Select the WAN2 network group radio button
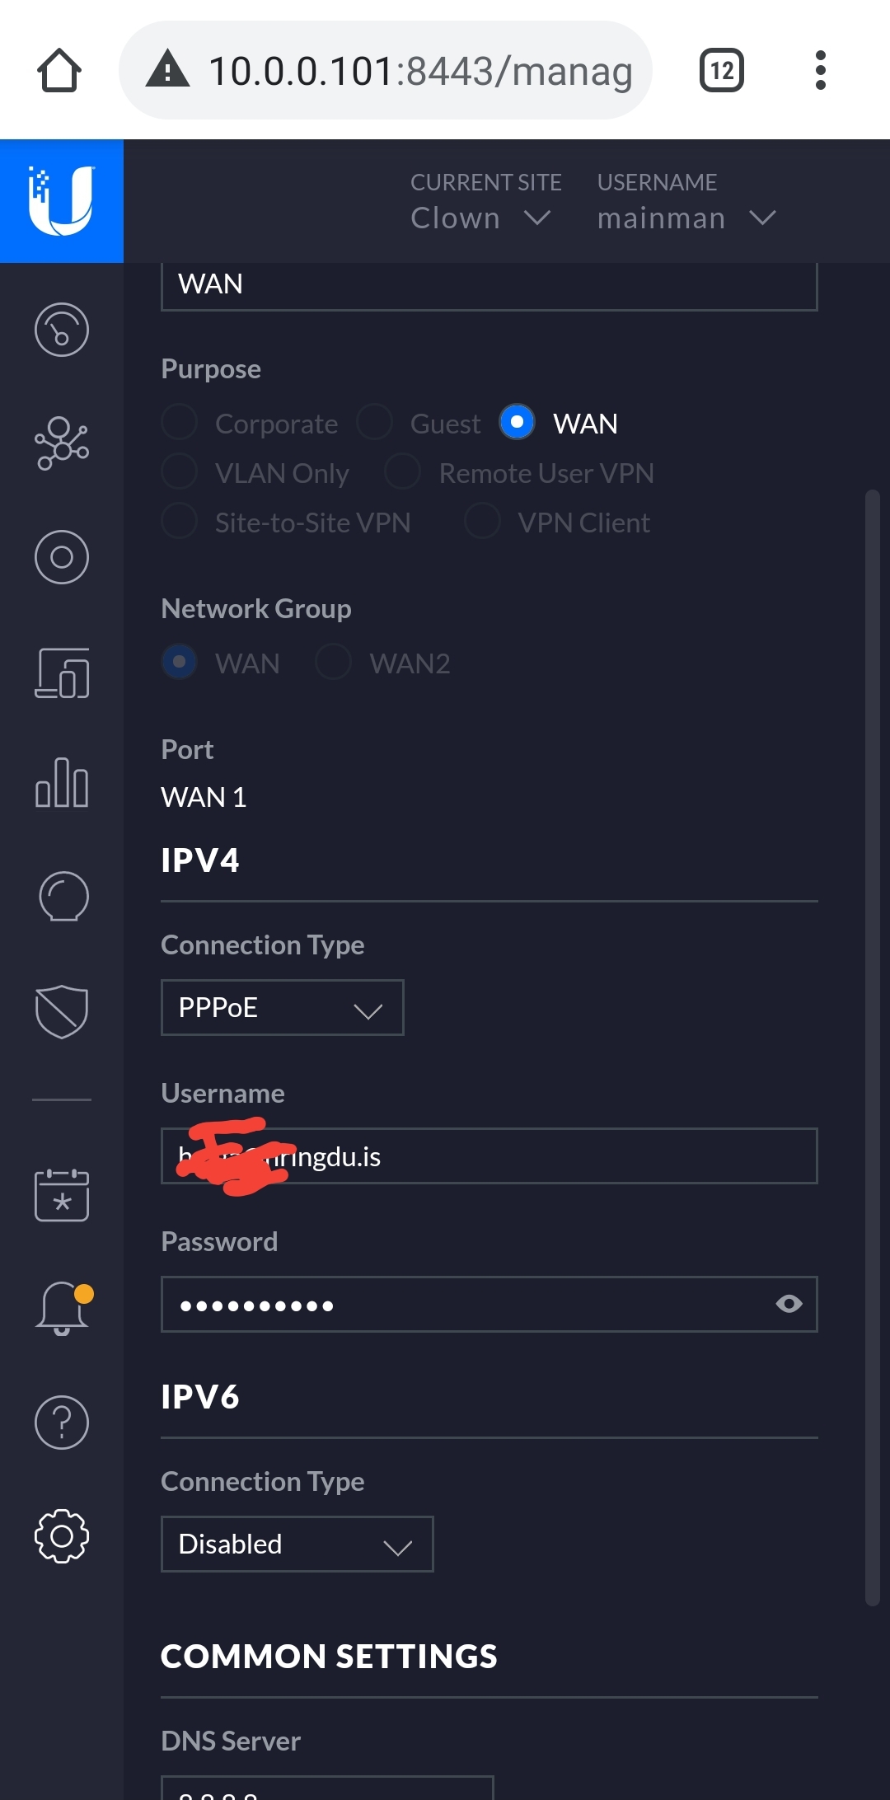This screenshot has height=1800, width=890. click(x=334, y=663)
